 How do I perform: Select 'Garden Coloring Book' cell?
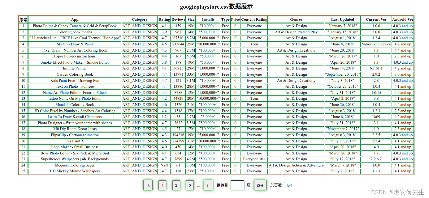pos(75,74)
